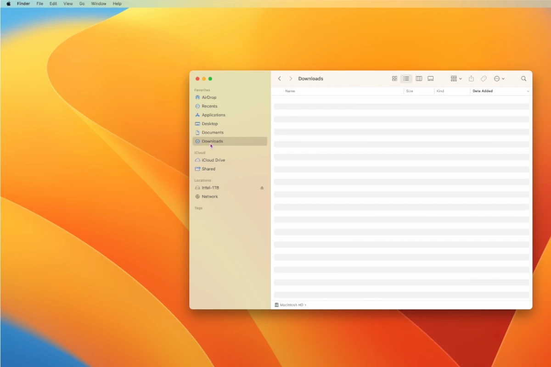Open the Action ellipsis menu
Image resolution: width=551 pixels, height=367 pixels.
[x=499, y=79]
